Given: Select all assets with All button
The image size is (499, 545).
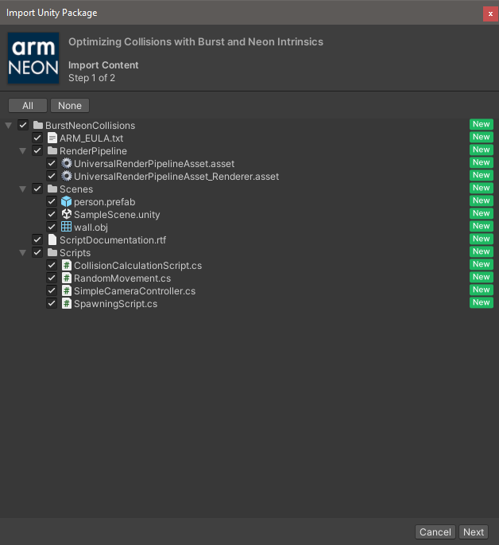Looking at the screenshot, I should pos(28,106).
